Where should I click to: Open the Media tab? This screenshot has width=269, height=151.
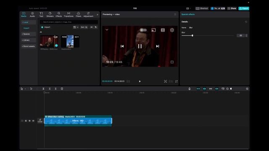(x=24, y=14)
